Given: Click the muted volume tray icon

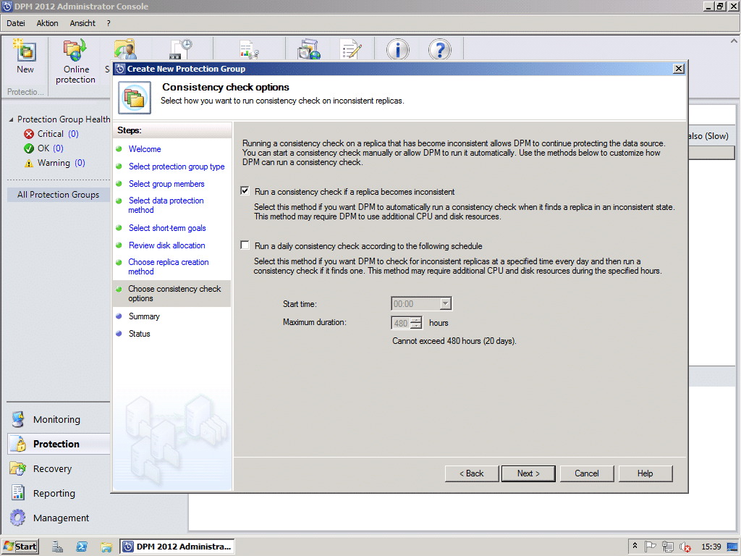Looking at the screenshot, I should pos(685,547).
